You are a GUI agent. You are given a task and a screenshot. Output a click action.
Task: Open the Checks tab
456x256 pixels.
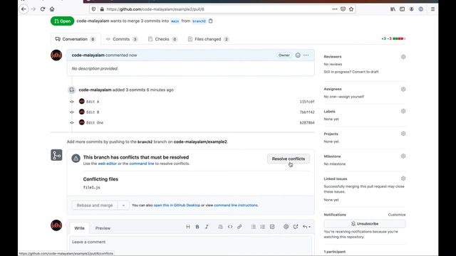pyautogui.click(x=162, y=39)
